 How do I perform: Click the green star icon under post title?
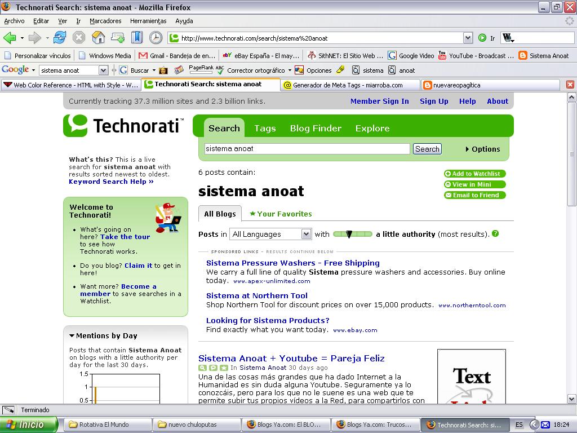coord(224,368)
